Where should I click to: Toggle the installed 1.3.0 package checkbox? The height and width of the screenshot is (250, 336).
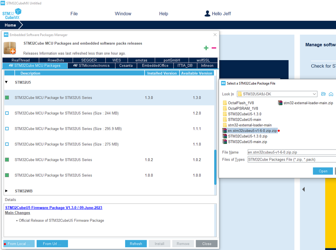coord(7,97)
